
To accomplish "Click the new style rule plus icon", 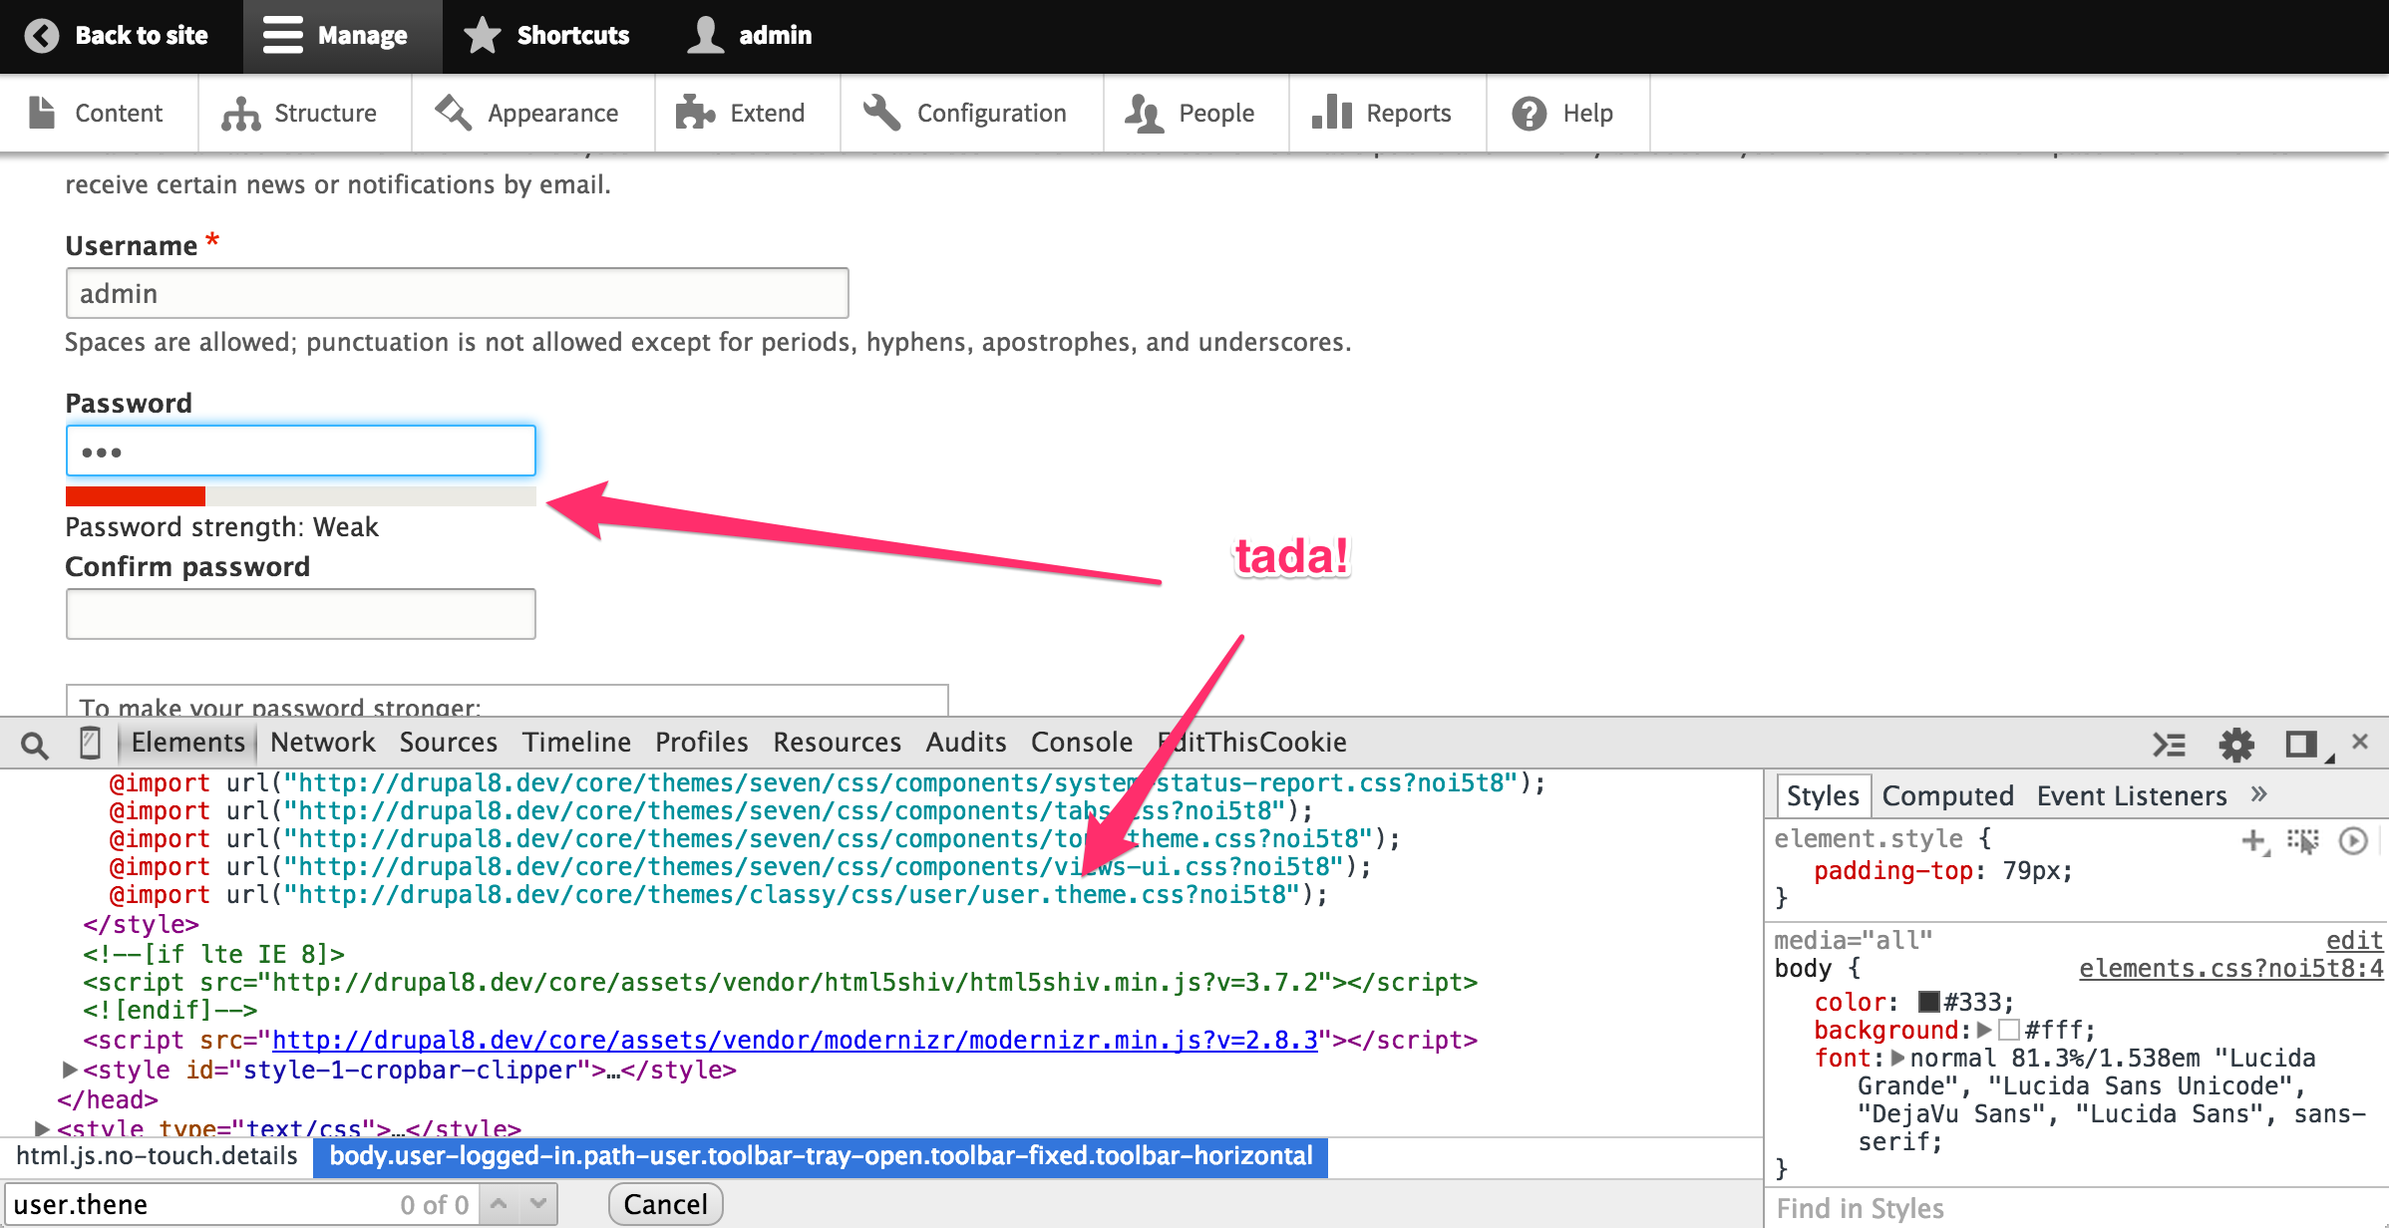I will tap(2252, 841).
